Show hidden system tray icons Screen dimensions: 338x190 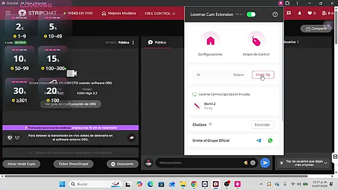261,184
